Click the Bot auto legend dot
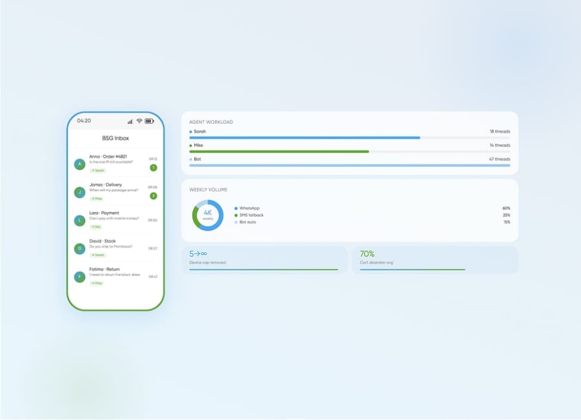The height and width of the screenshot is (420, 581). click(236, 222)
